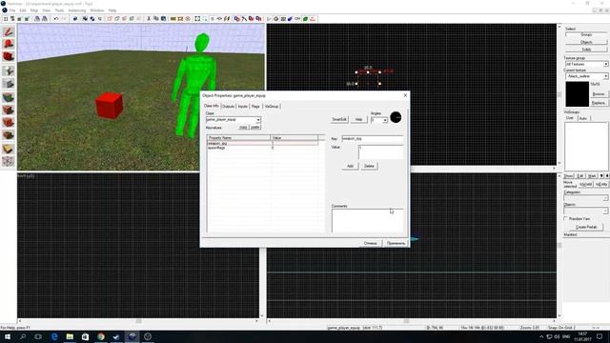Image resolution: width=610 pixels, height=343 pixels.
Task: Open the Map menu
Action: click(x=34, y=10)
